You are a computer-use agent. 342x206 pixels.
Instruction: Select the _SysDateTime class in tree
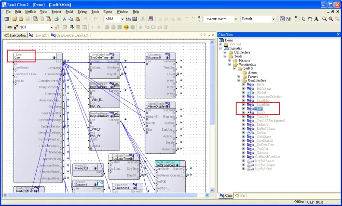tap(265, 145)
